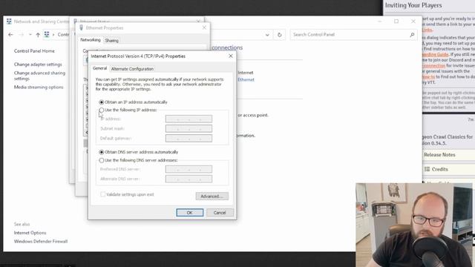Screen dimensions: 475x267
Task: Open Change adapter settings link
Action: [x=38, y=65]
